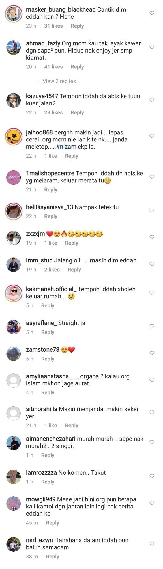Tap the heart on ahmad_fazly's comment

click(152, 47)
